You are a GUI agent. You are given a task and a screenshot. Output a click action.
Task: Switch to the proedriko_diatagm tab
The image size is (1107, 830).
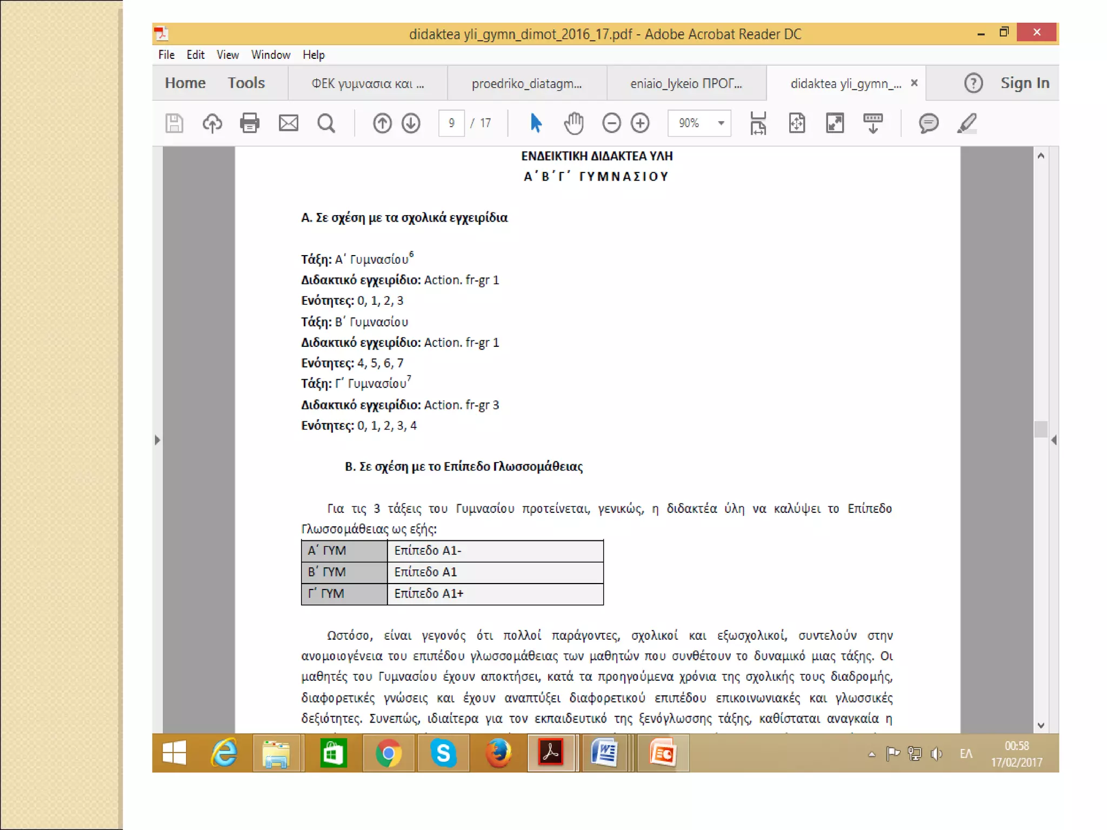click(x=526, y=83)
